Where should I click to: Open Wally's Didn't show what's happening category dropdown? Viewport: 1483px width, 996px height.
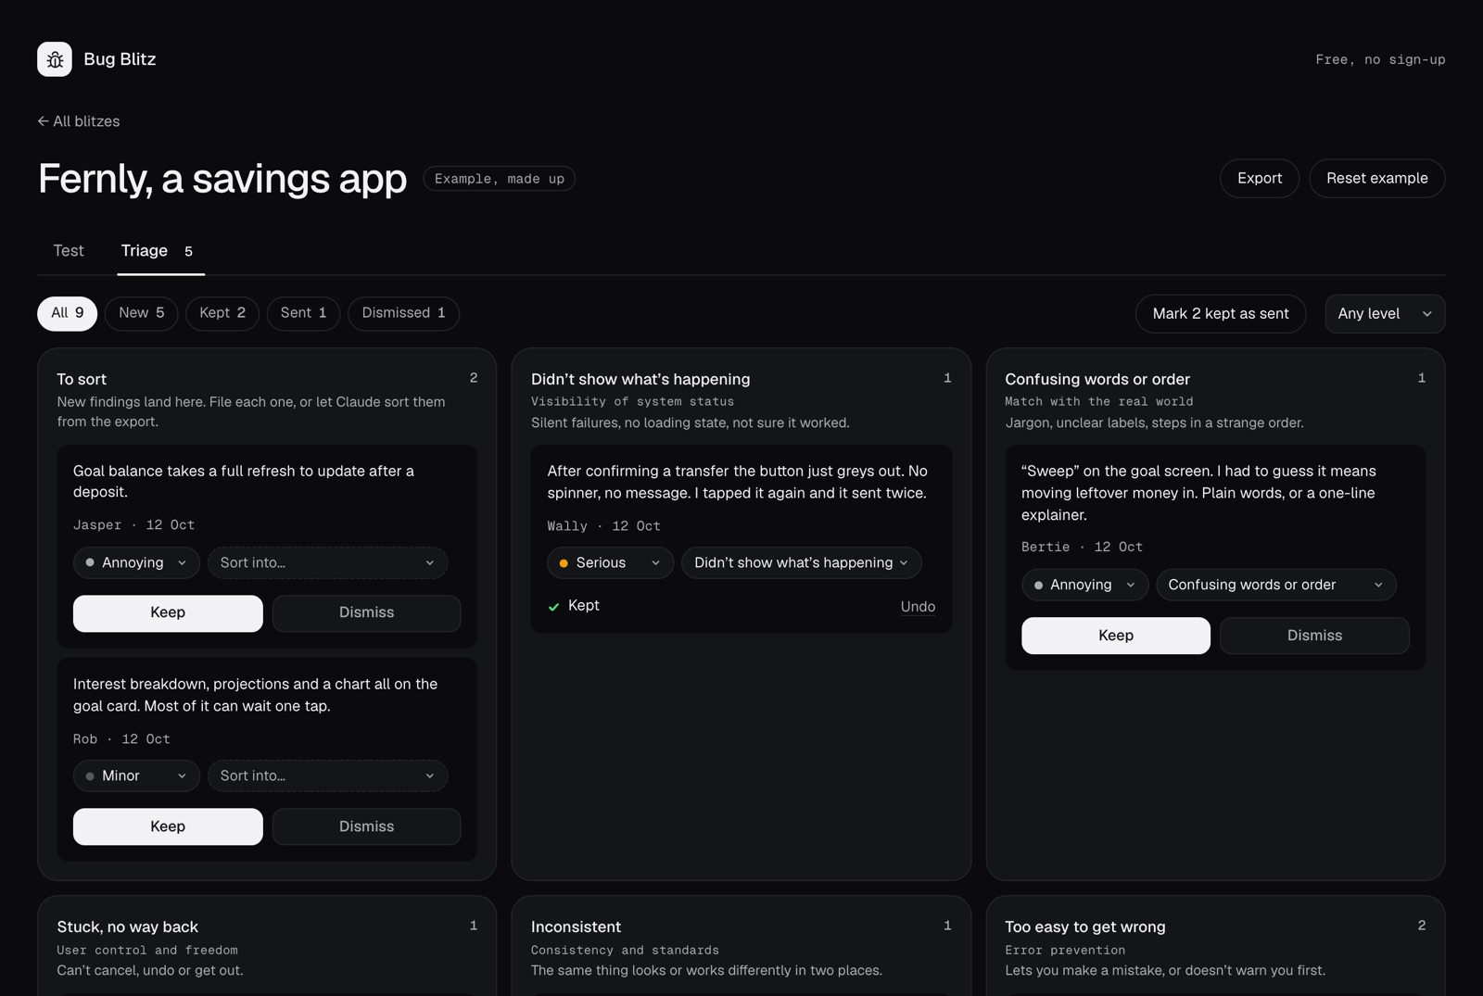[802, 563]
